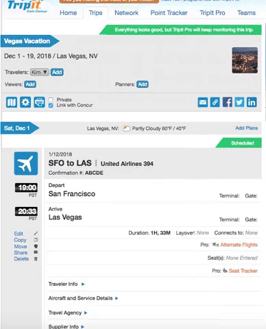
Task: Expand Aircraft and Service Details
Action: 83,298
